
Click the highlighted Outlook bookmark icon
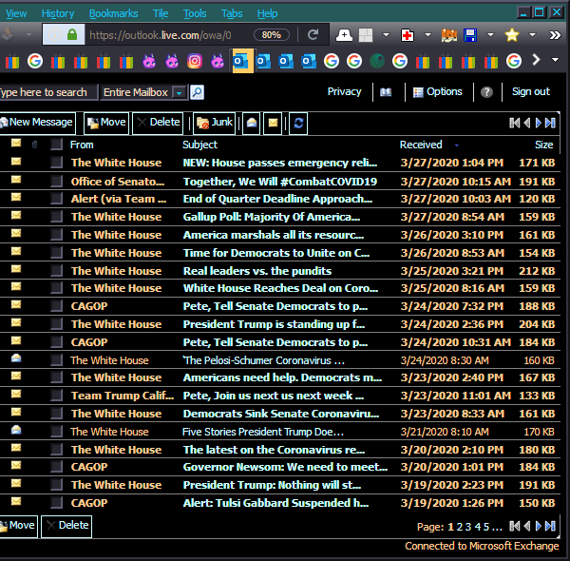point(243,61)
